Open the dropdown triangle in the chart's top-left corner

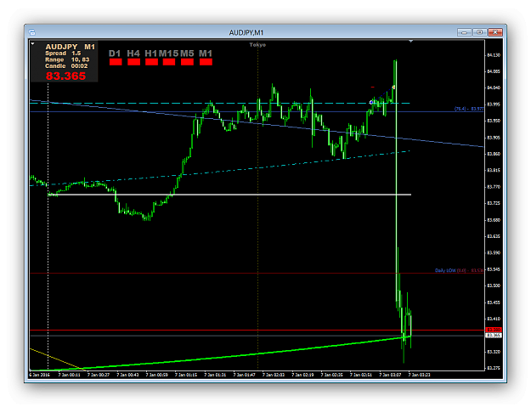click(x=32, y=43)
